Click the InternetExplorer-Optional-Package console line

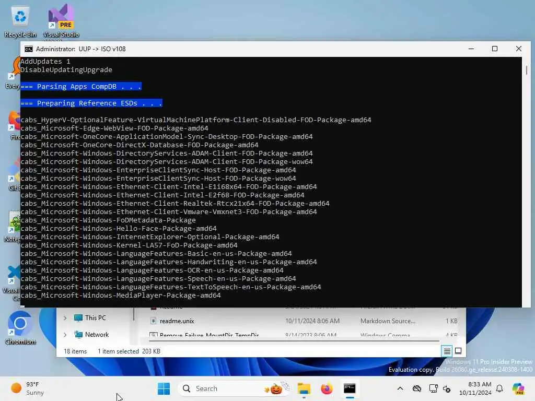pos(150,237)
